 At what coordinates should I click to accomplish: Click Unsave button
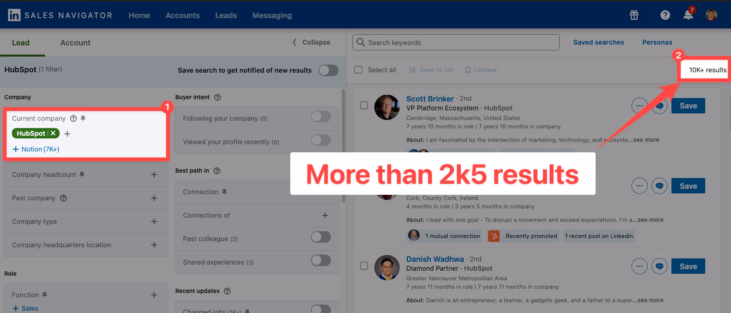point(481,70)
